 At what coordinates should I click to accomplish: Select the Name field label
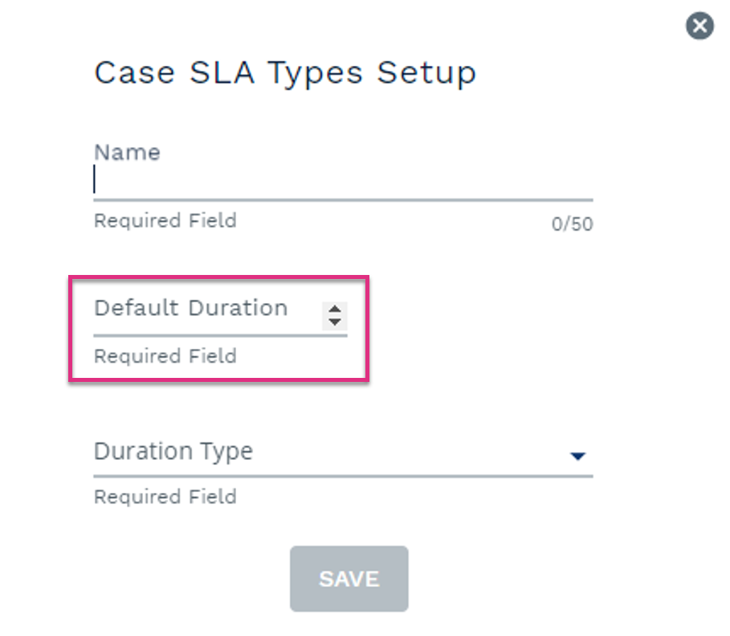127,153
